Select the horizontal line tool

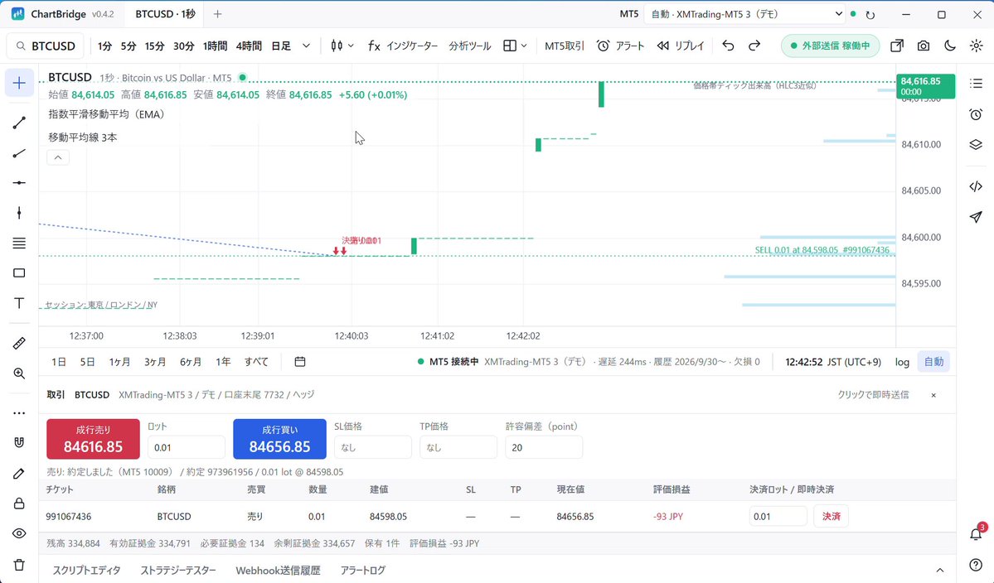tap(19, 183)
